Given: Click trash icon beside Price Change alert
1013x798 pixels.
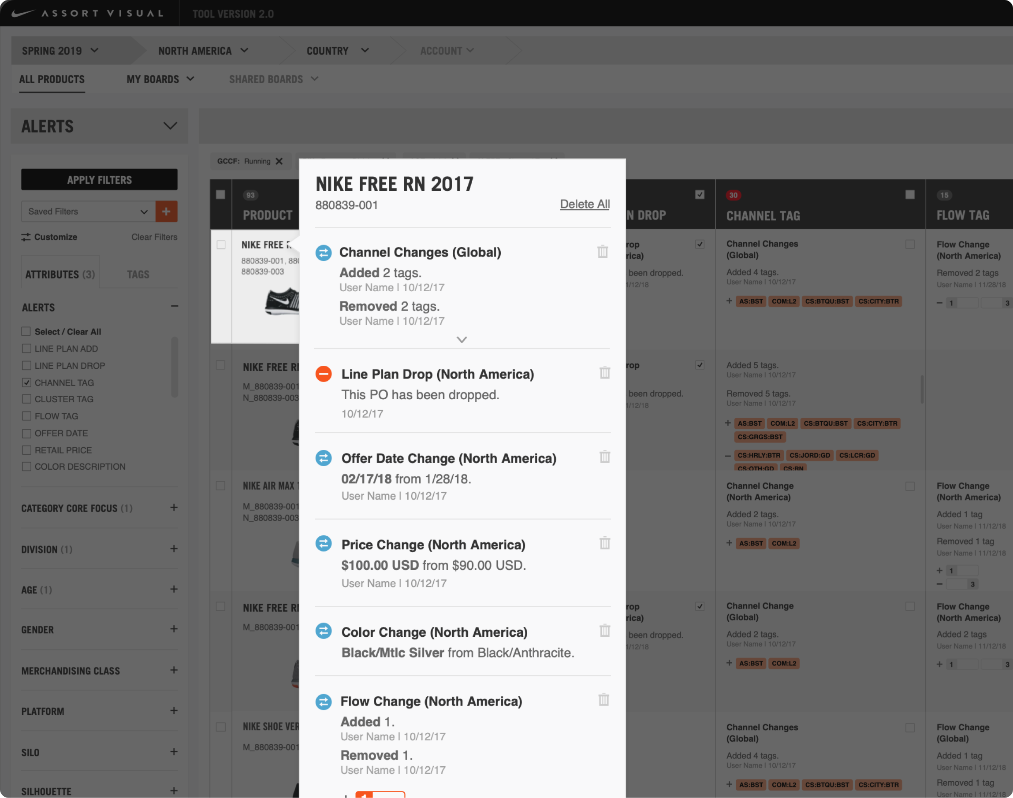Looking at the screenshot, I should (x=604, y=543).
